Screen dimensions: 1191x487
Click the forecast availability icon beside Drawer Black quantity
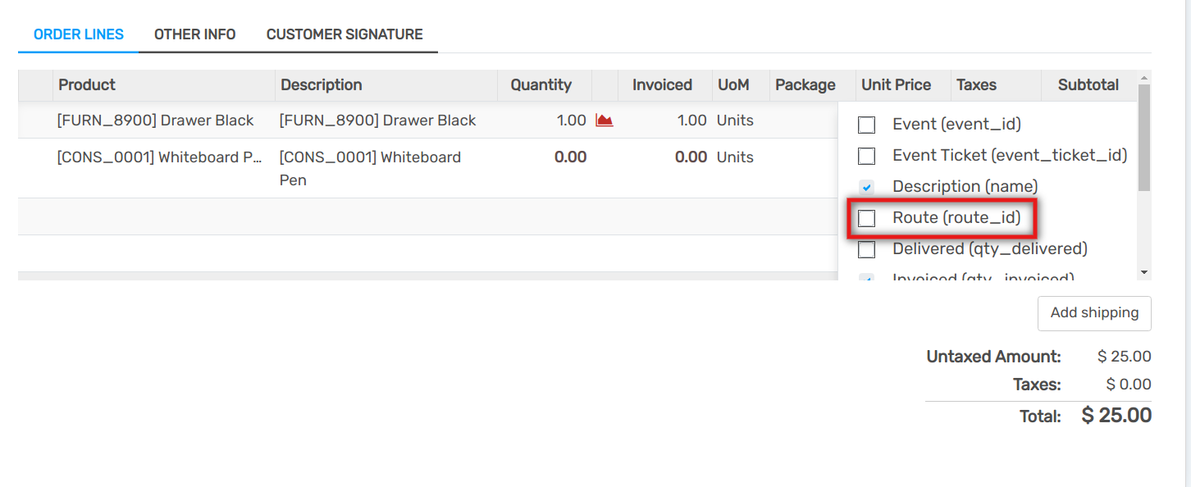click(x=605, y=120)
